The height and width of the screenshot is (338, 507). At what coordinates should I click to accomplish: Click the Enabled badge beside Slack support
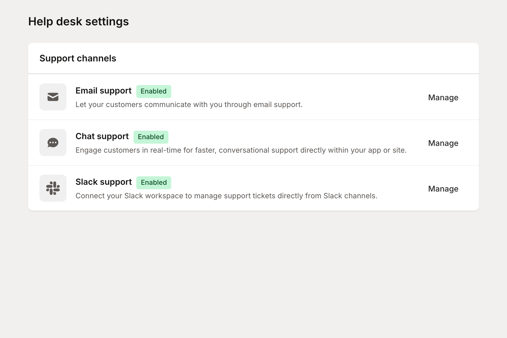point(154,183)
